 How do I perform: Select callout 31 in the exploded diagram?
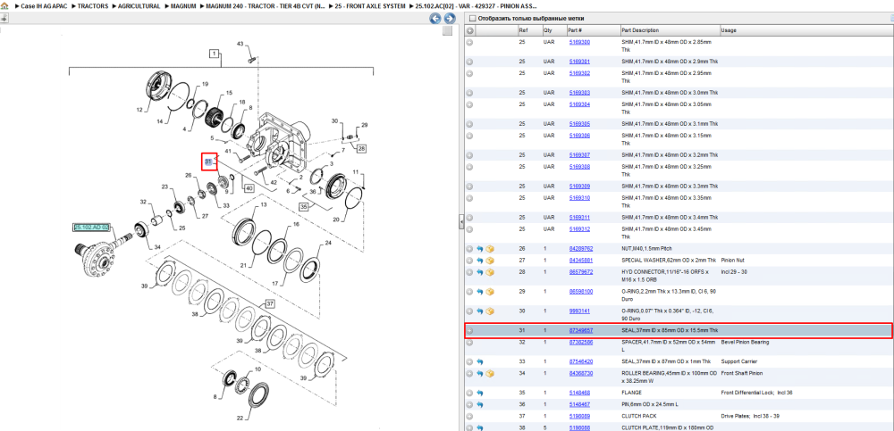click(x=208, y=162)
